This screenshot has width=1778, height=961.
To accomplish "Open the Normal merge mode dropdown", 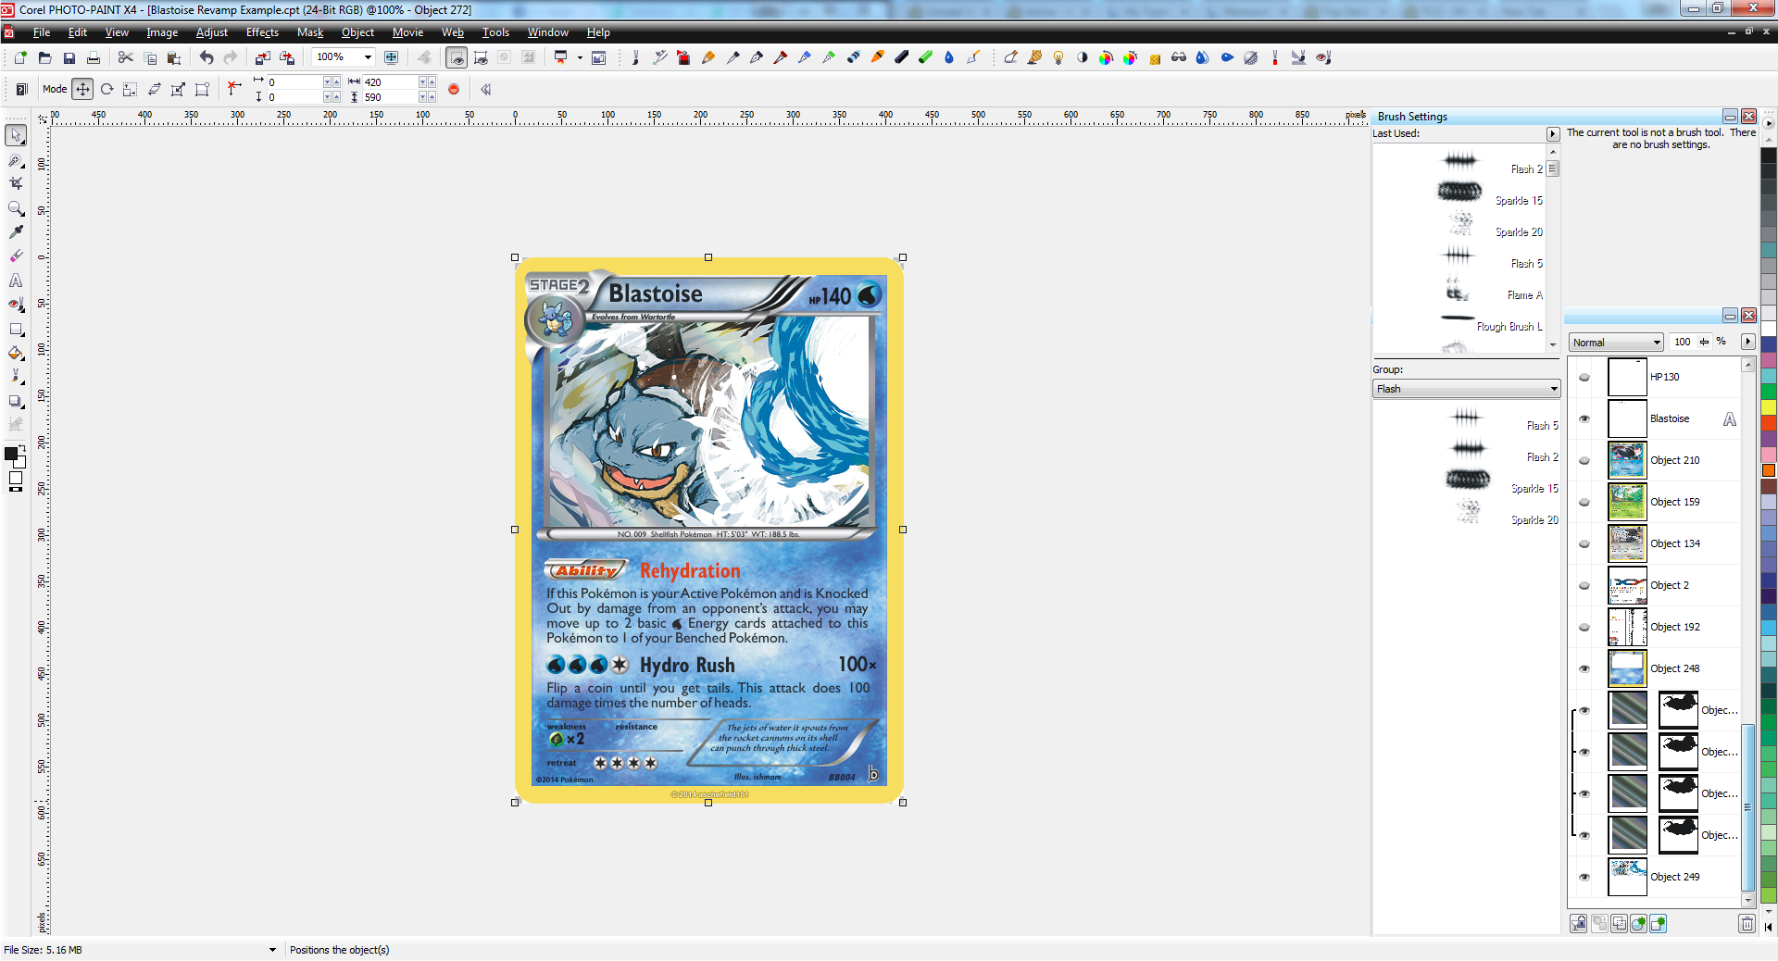I will tap(1616, 343).
